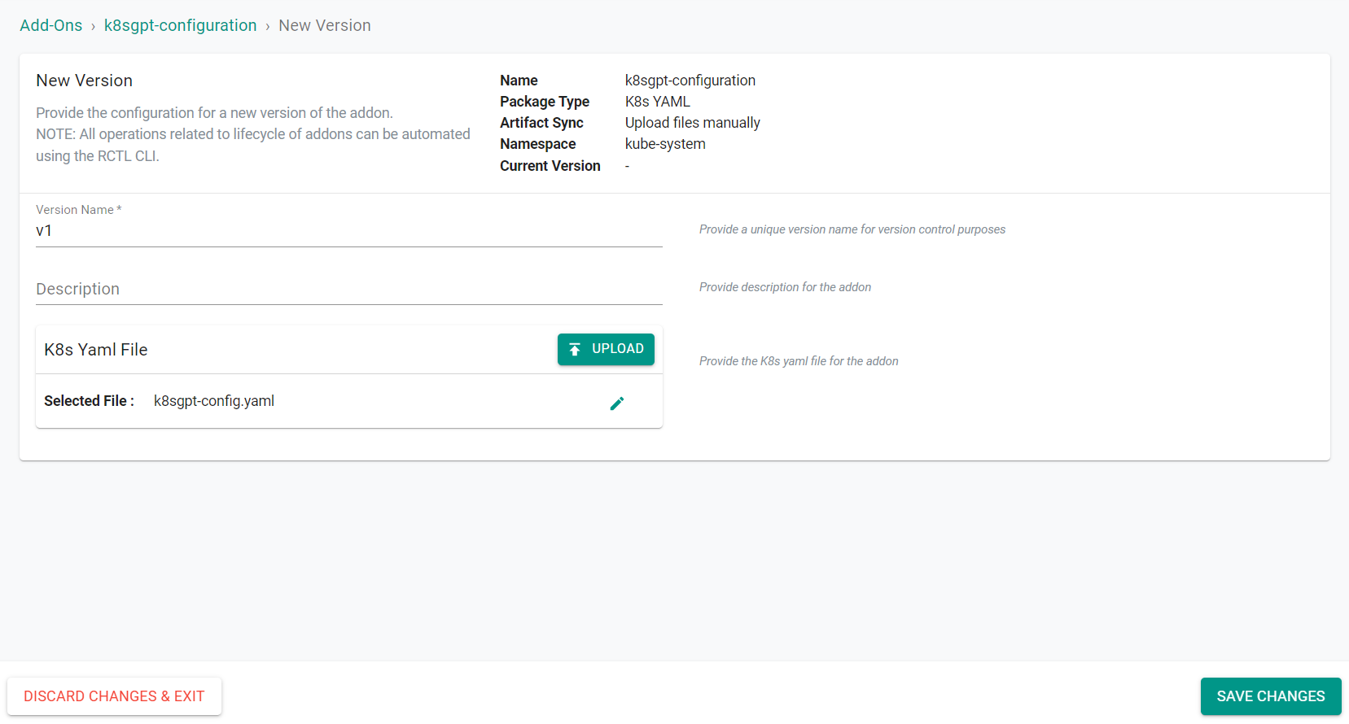Click SAVE CHANGES button
The image size is (1349, 724).
click(1270, 696)
